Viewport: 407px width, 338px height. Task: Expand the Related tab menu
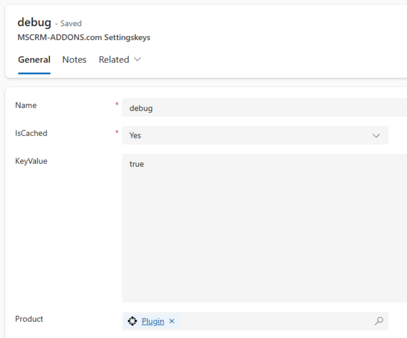(x=119, y=60)
